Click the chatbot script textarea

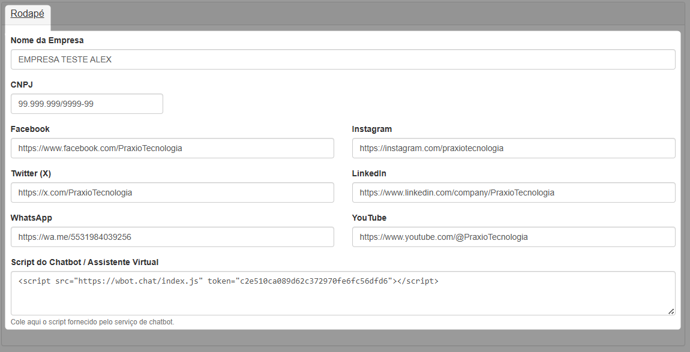pyautogui.click(x=343, y=293)
